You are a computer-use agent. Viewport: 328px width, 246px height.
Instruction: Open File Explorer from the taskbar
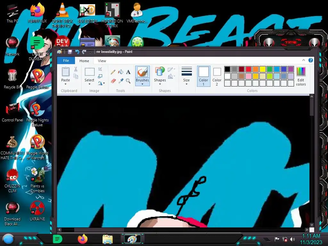108,239
